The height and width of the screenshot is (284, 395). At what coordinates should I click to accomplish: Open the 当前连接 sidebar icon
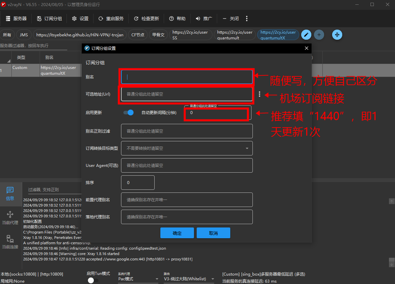point(10,242)
